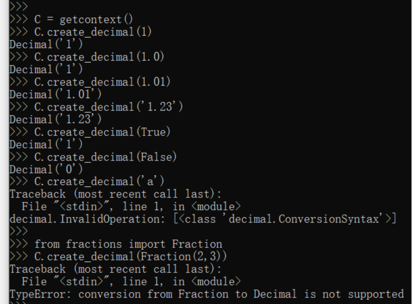The width and height of the screenshot is (412, 304).
Task: Click the ConversionSyntax class name
Action: coord(328,219)
